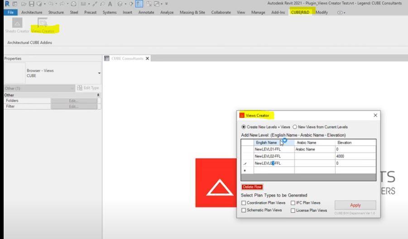Click the Revit application logo button
Image resolution: width=408 pixels, height=239 pixels.
click(x=7, y=4)
